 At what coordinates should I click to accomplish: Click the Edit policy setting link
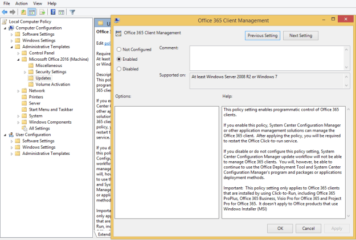[108, 43]
